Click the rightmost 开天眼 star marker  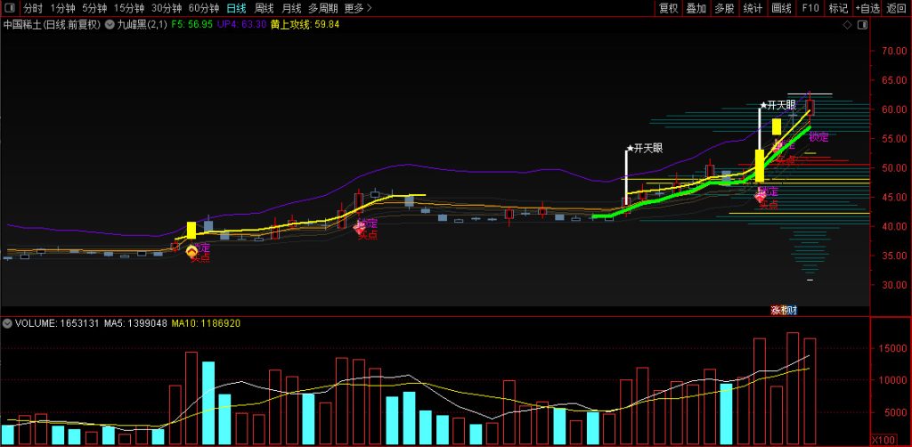click(762, 105)
